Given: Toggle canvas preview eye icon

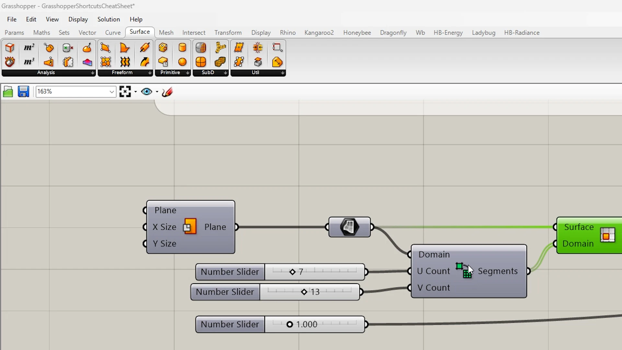Looking at the screenshot, I should point(146,92).
